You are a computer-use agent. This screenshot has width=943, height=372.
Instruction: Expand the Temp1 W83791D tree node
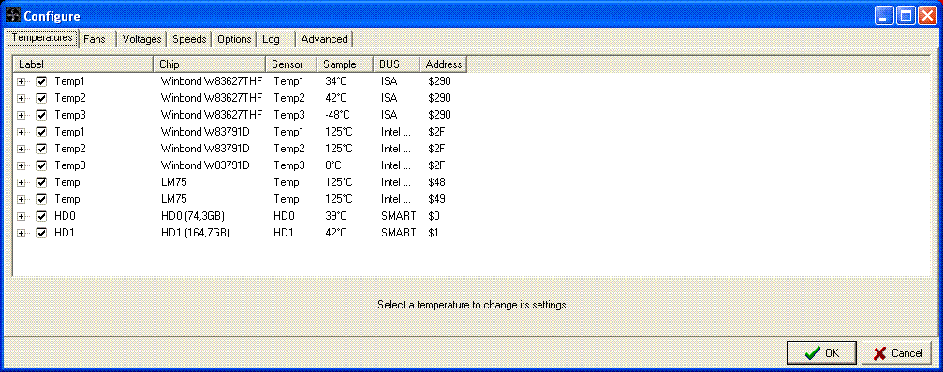[x=21, y=132]
